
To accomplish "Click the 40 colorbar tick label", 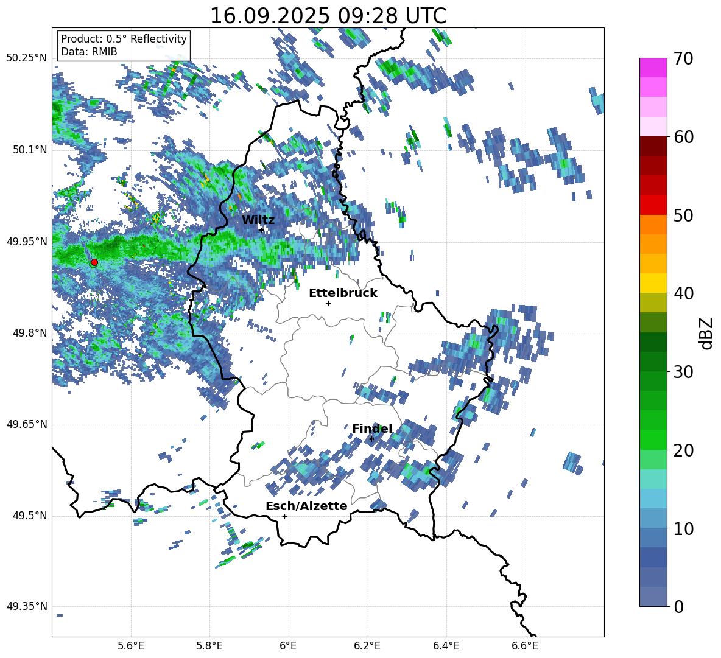I will [x=684, y=293].
